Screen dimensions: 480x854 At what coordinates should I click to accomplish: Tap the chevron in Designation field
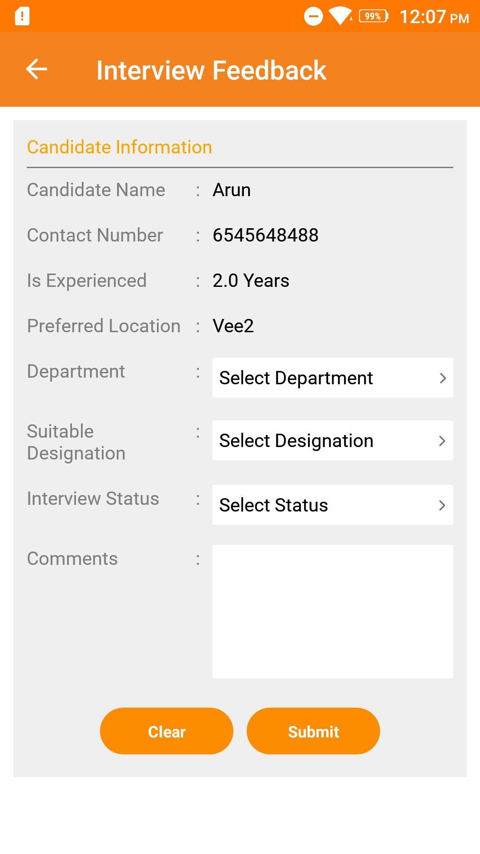442,441
